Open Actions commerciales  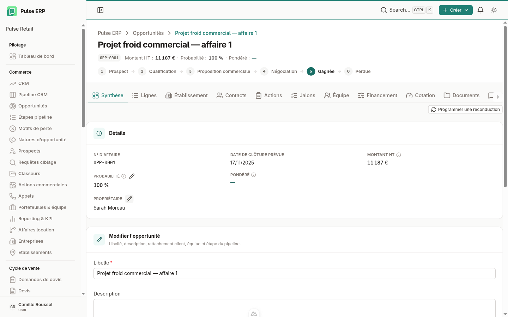pyautogui.click(x=42, y=185)
